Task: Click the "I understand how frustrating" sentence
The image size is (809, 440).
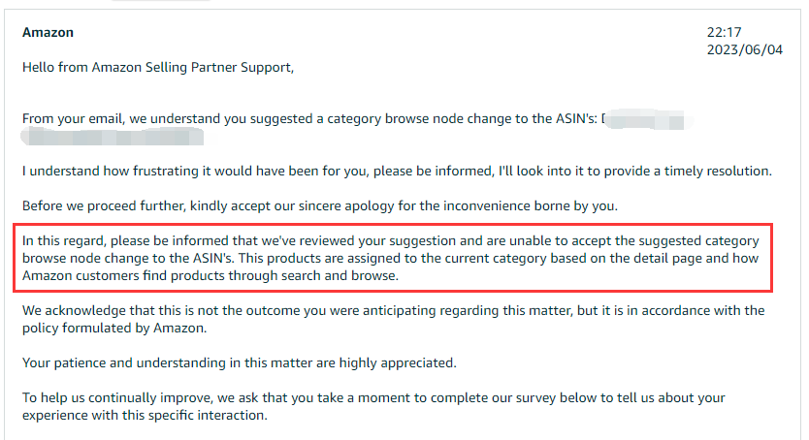Action: (x=397, y=171)
